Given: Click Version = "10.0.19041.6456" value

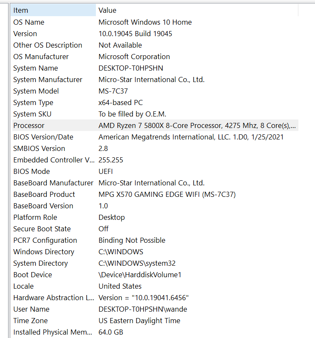Looking at the screenshot, I should 144,298.
